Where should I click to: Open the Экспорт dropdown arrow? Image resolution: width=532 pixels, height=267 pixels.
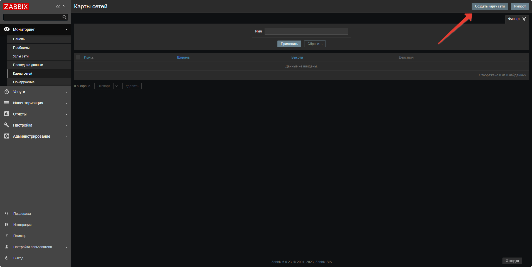coord(117,86)
